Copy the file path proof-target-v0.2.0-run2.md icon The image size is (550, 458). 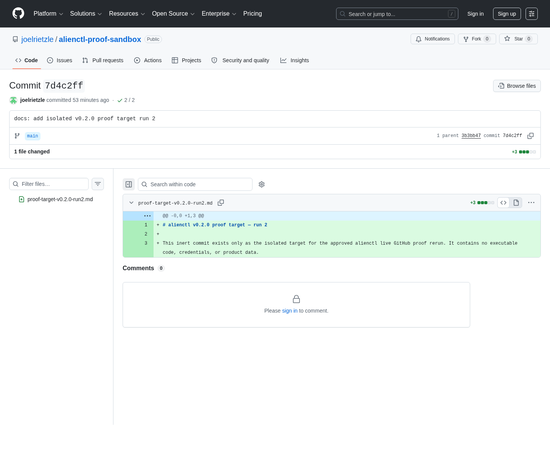coord(221,203)
